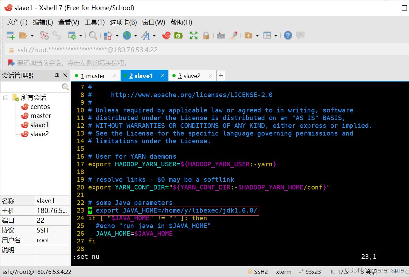This screenshot has height=277, width=409.
Task: Select the slave1 session in tree
Action: tap(40, 125)
